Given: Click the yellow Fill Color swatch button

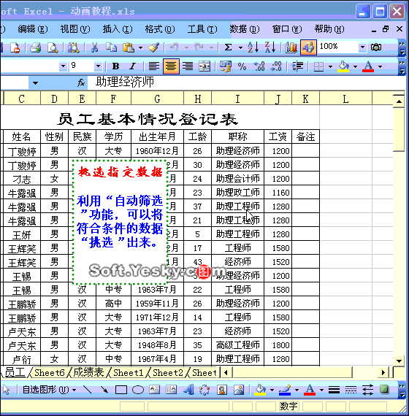Looking at the screenshot, I should (343, 66).
